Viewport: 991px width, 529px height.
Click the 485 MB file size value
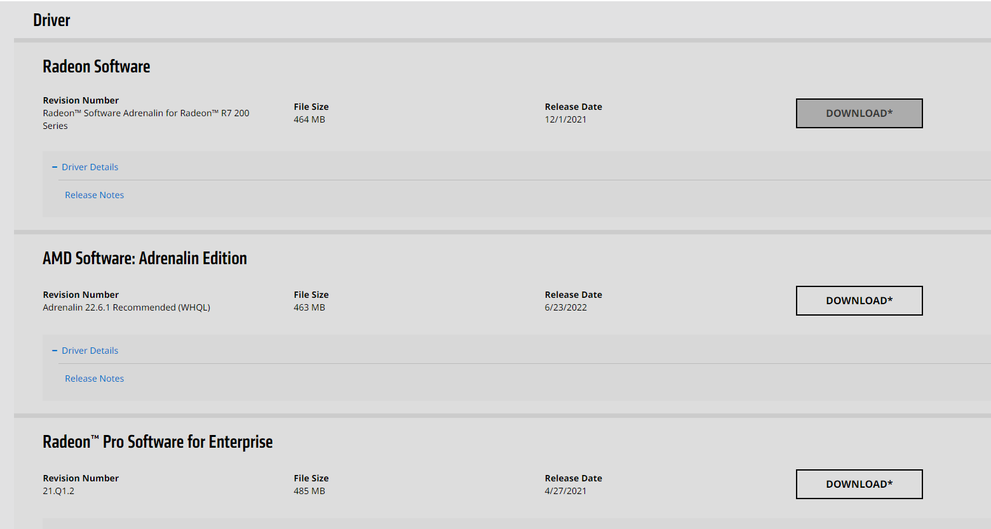(x=309, y=491)
